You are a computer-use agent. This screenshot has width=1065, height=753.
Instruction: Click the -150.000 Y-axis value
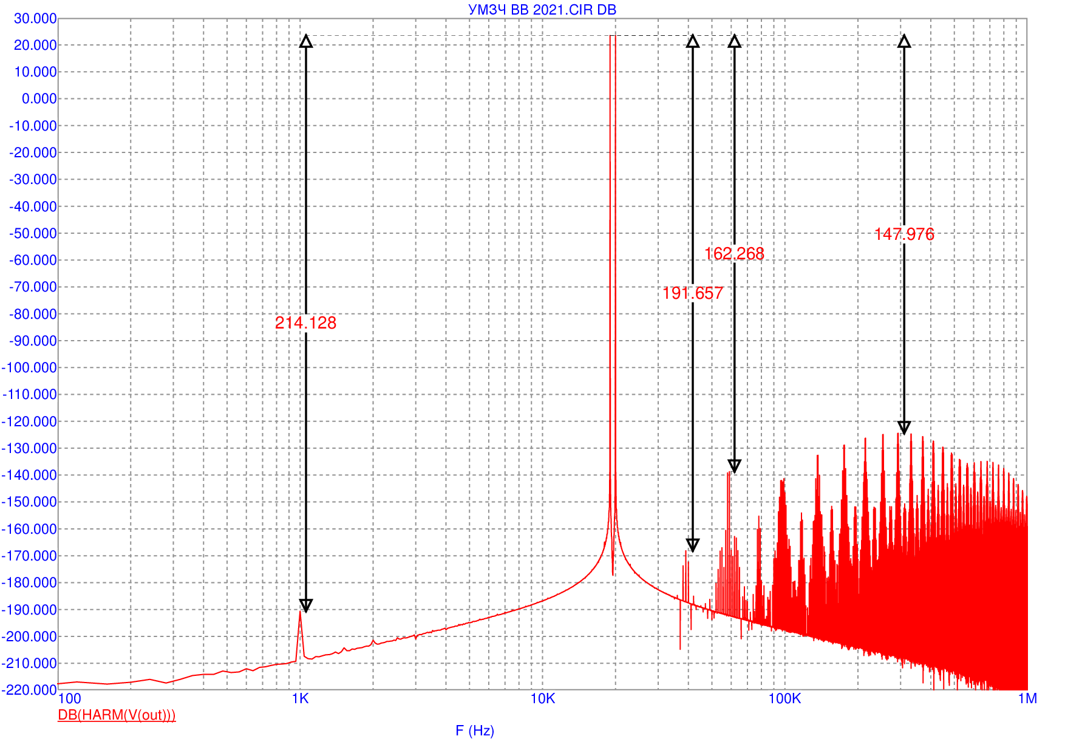click(x=30, y=502)
